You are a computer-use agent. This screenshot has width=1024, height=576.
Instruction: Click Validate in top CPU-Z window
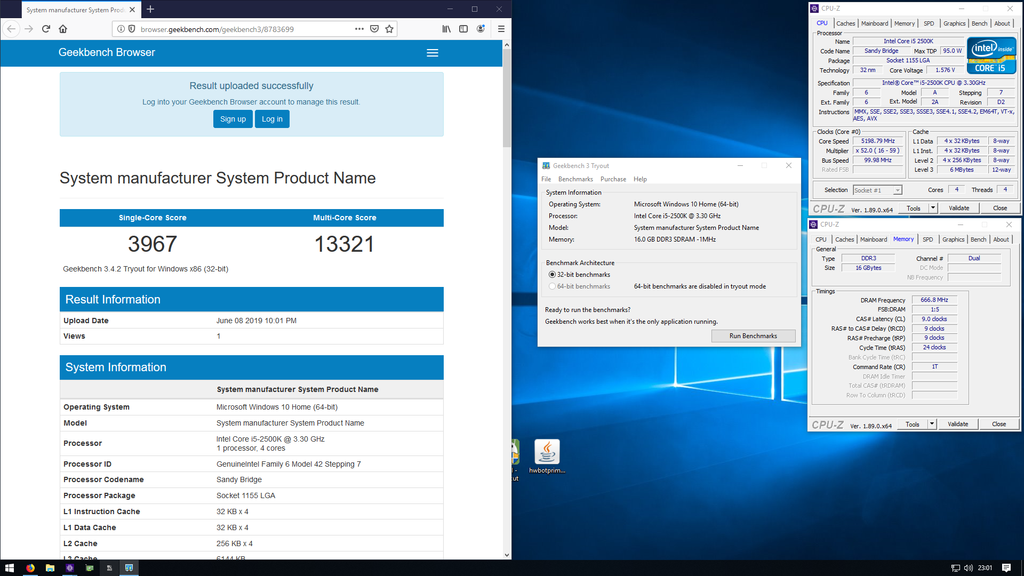pos(958,208)
